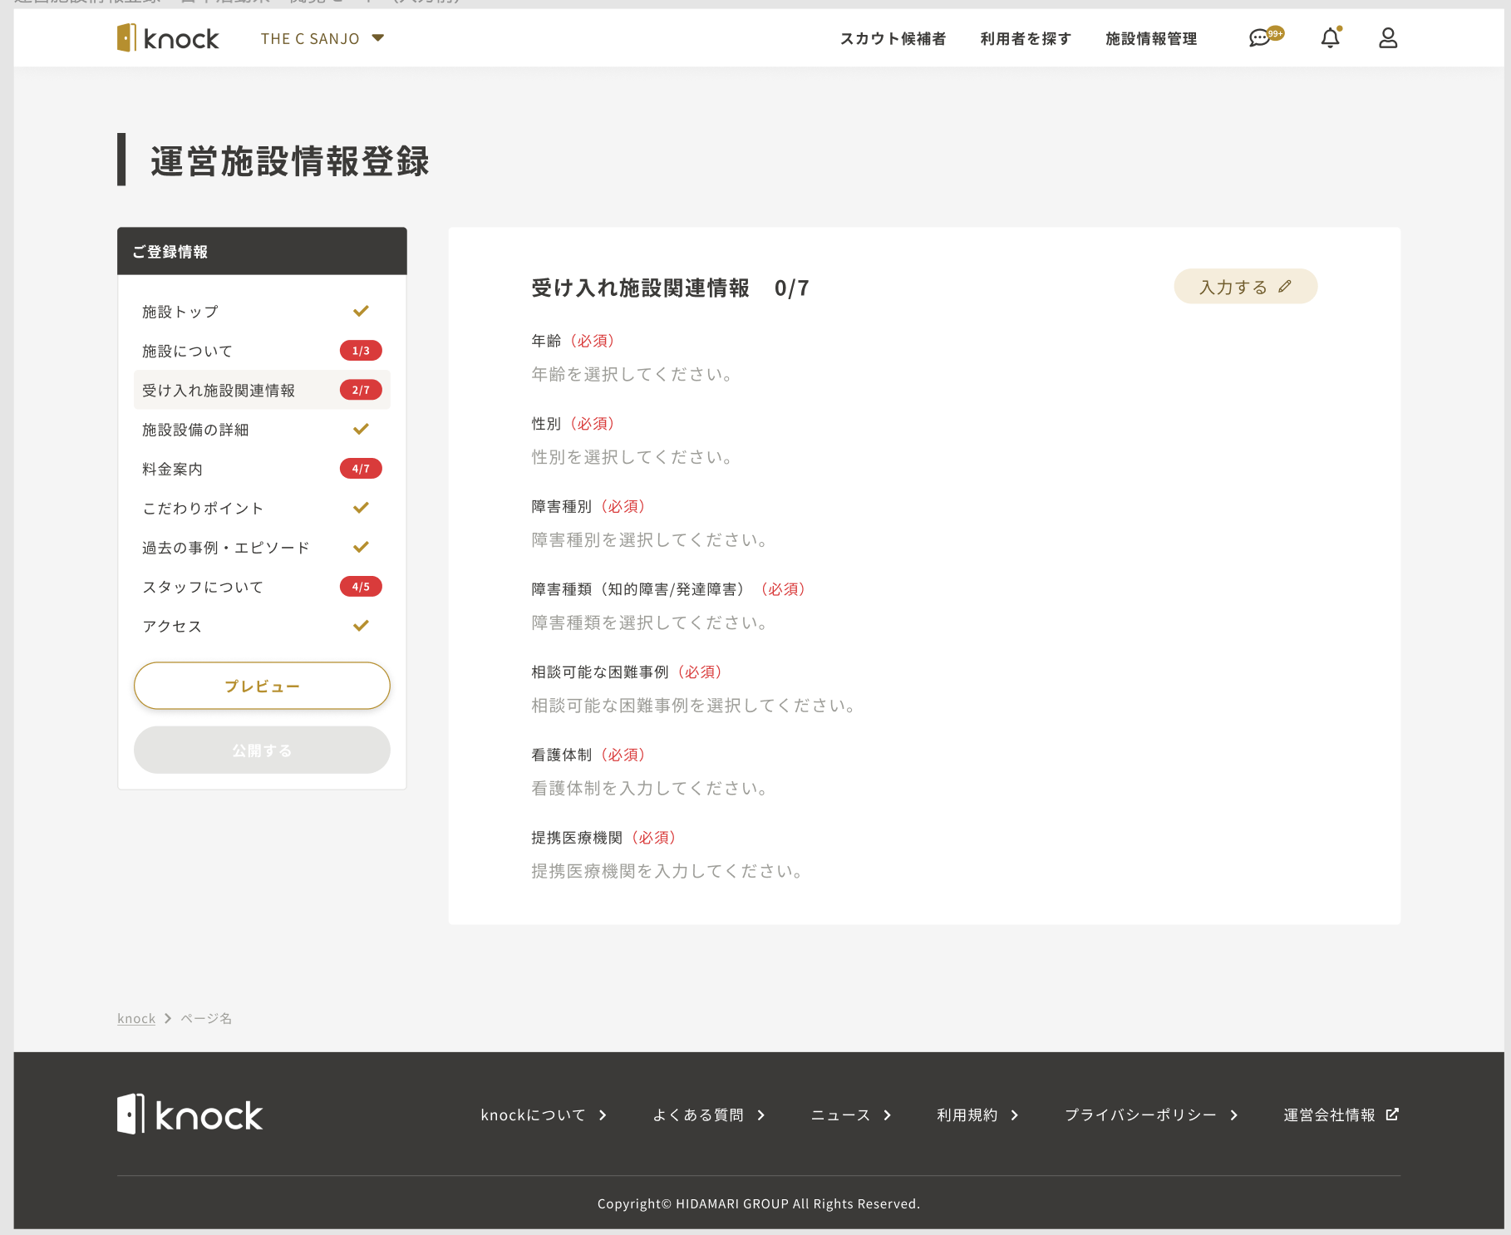Open the knockについて footer link
Viewport: 1511px width, 1235px height.
click(544, 1115)
